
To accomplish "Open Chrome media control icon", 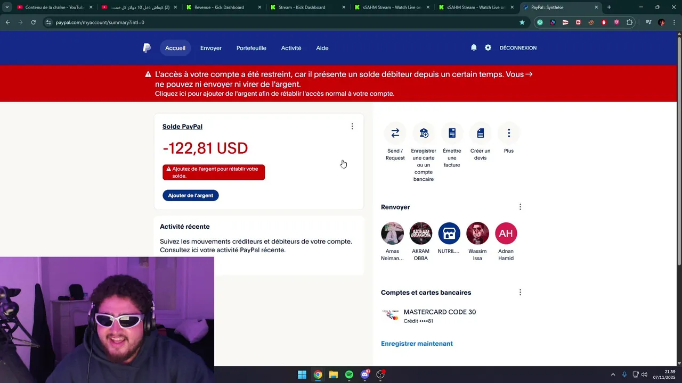I will (648, 22).
